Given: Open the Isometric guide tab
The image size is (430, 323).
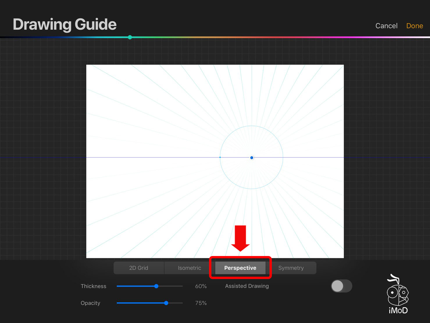Looking at the screenshot, I should pos(189,268).
